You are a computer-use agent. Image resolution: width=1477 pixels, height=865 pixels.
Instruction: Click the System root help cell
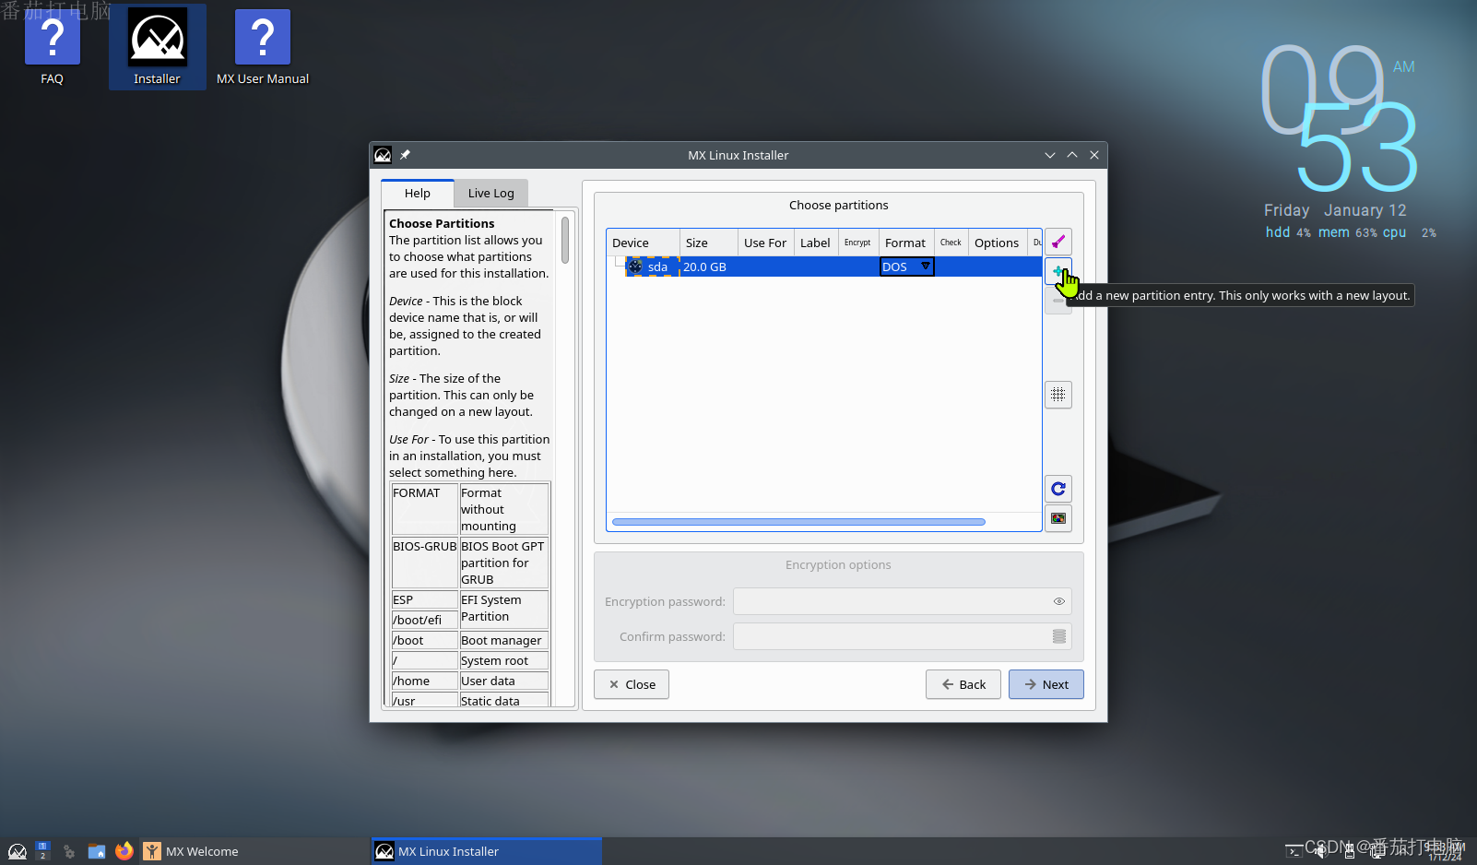pos(503,660)
